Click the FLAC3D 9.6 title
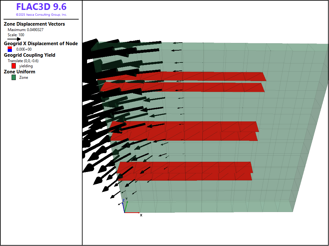 pos(41,7)
